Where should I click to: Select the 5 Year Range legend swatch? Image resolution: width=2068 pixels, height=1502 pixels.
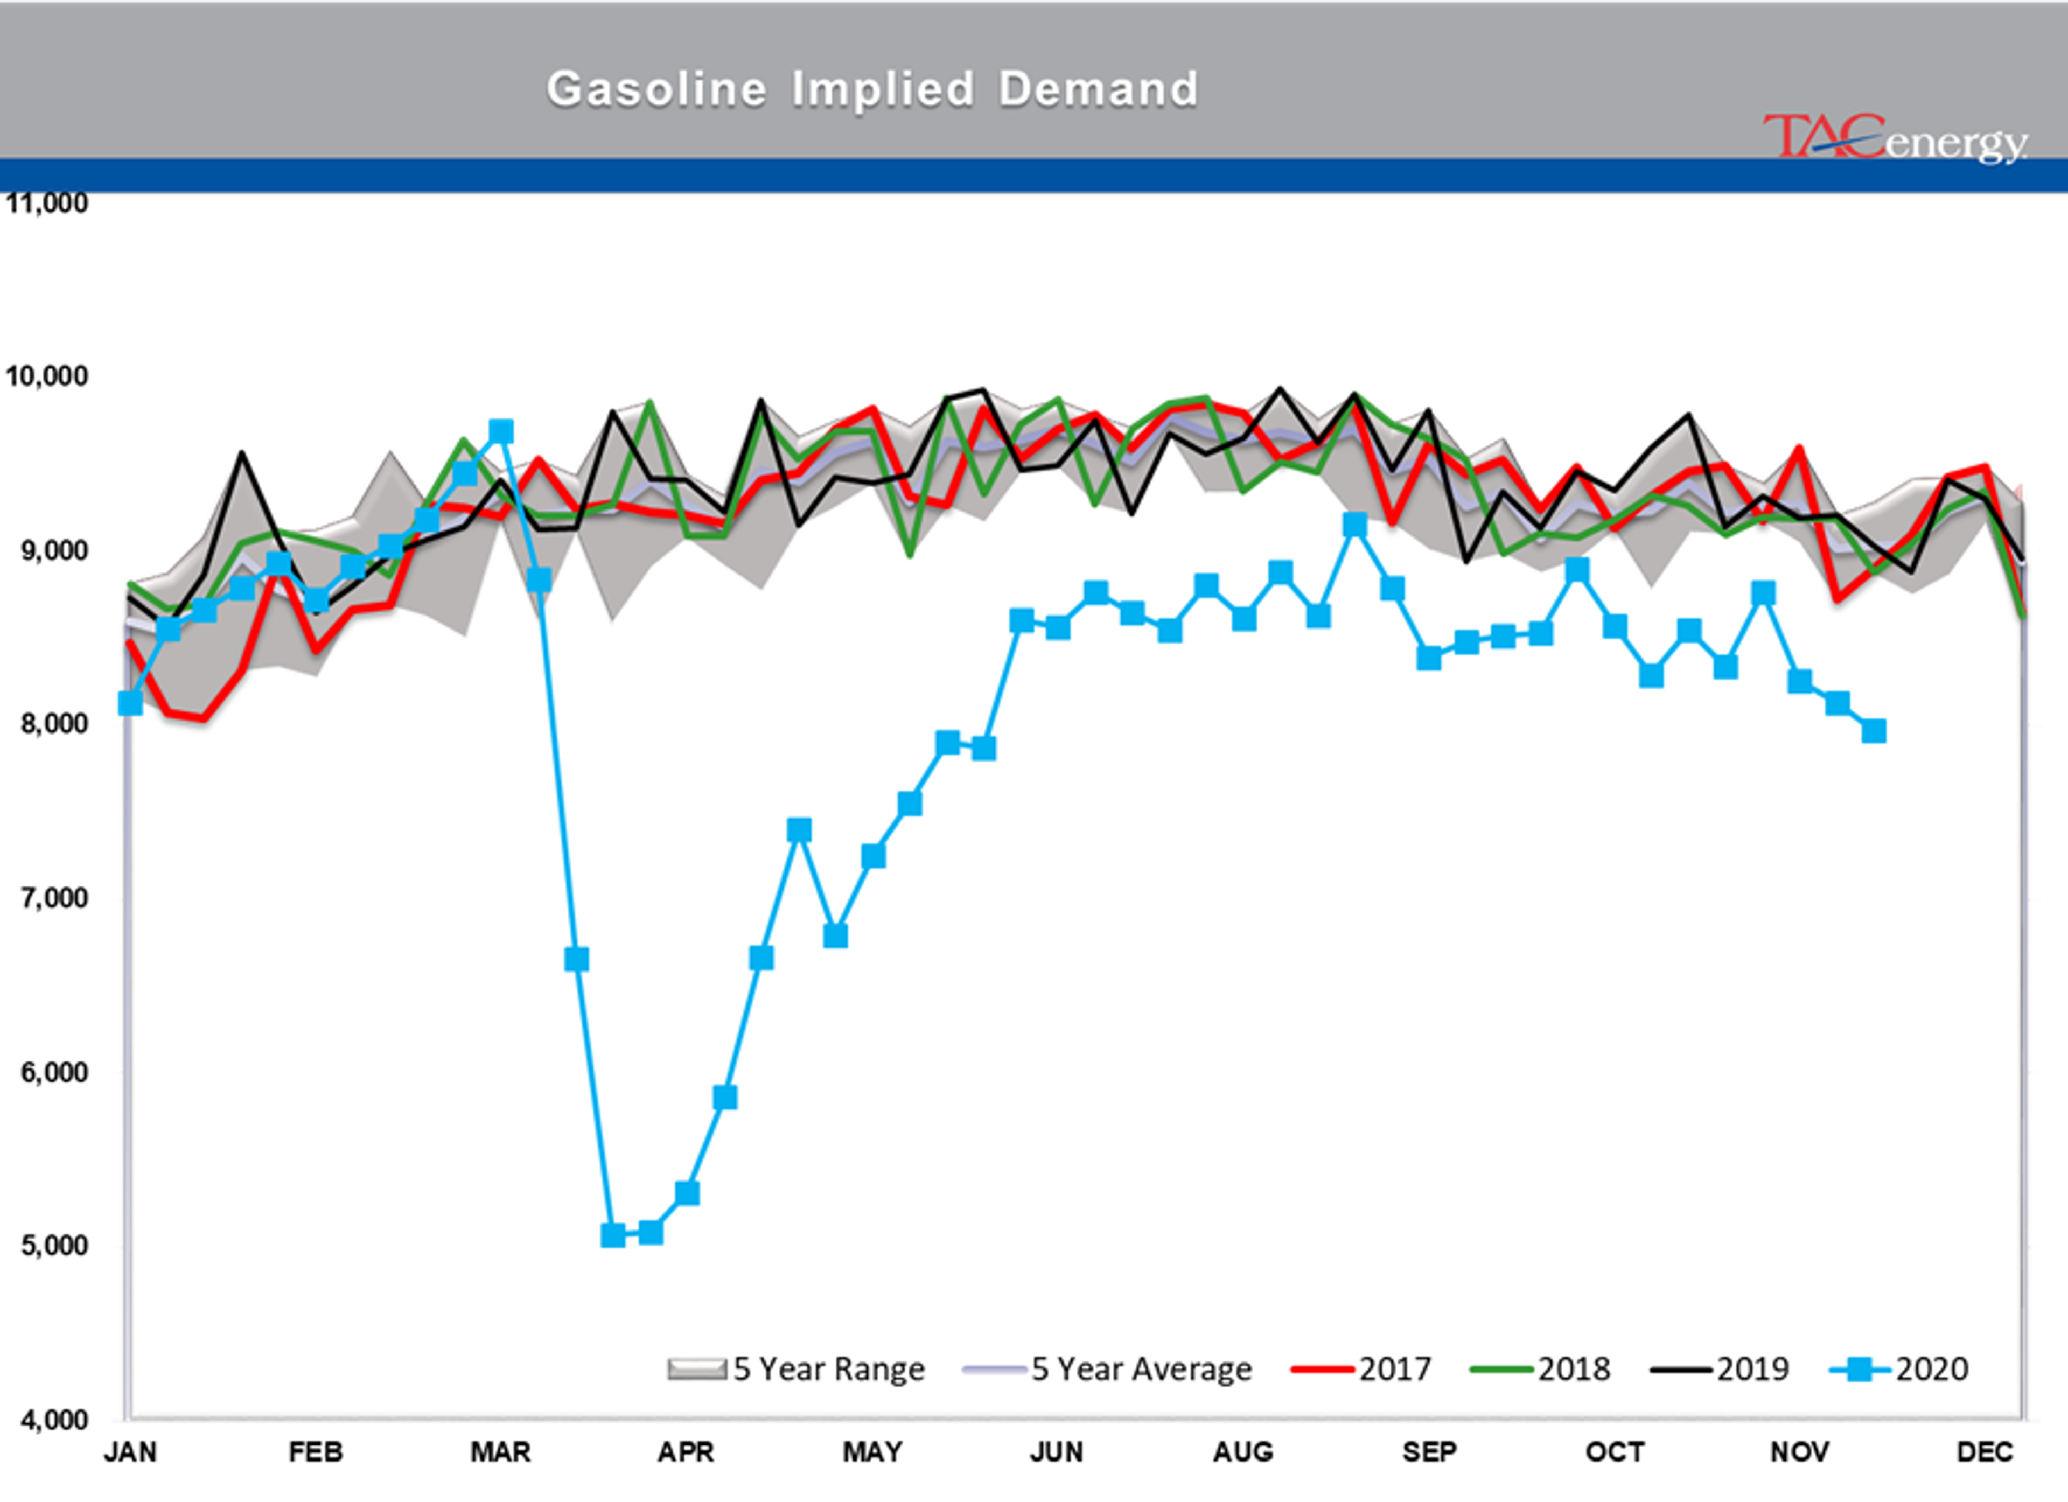[x=697, y=1369]
